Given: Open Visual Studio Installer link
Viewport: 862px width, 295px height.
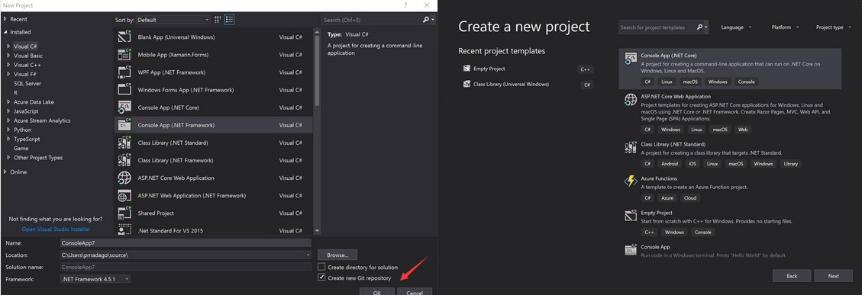Looking at the screenshot, I should (56, 229).
